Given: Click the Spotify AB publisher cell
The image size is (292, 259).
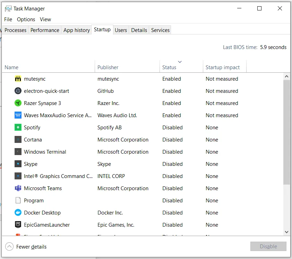Looking at the screenshot, I should [109, 127].
